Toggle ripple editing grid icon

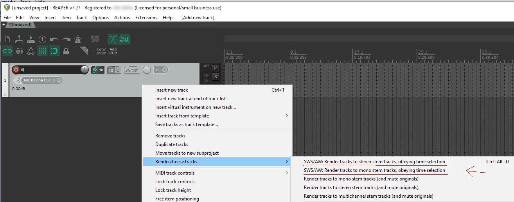(x=19, y=51)
